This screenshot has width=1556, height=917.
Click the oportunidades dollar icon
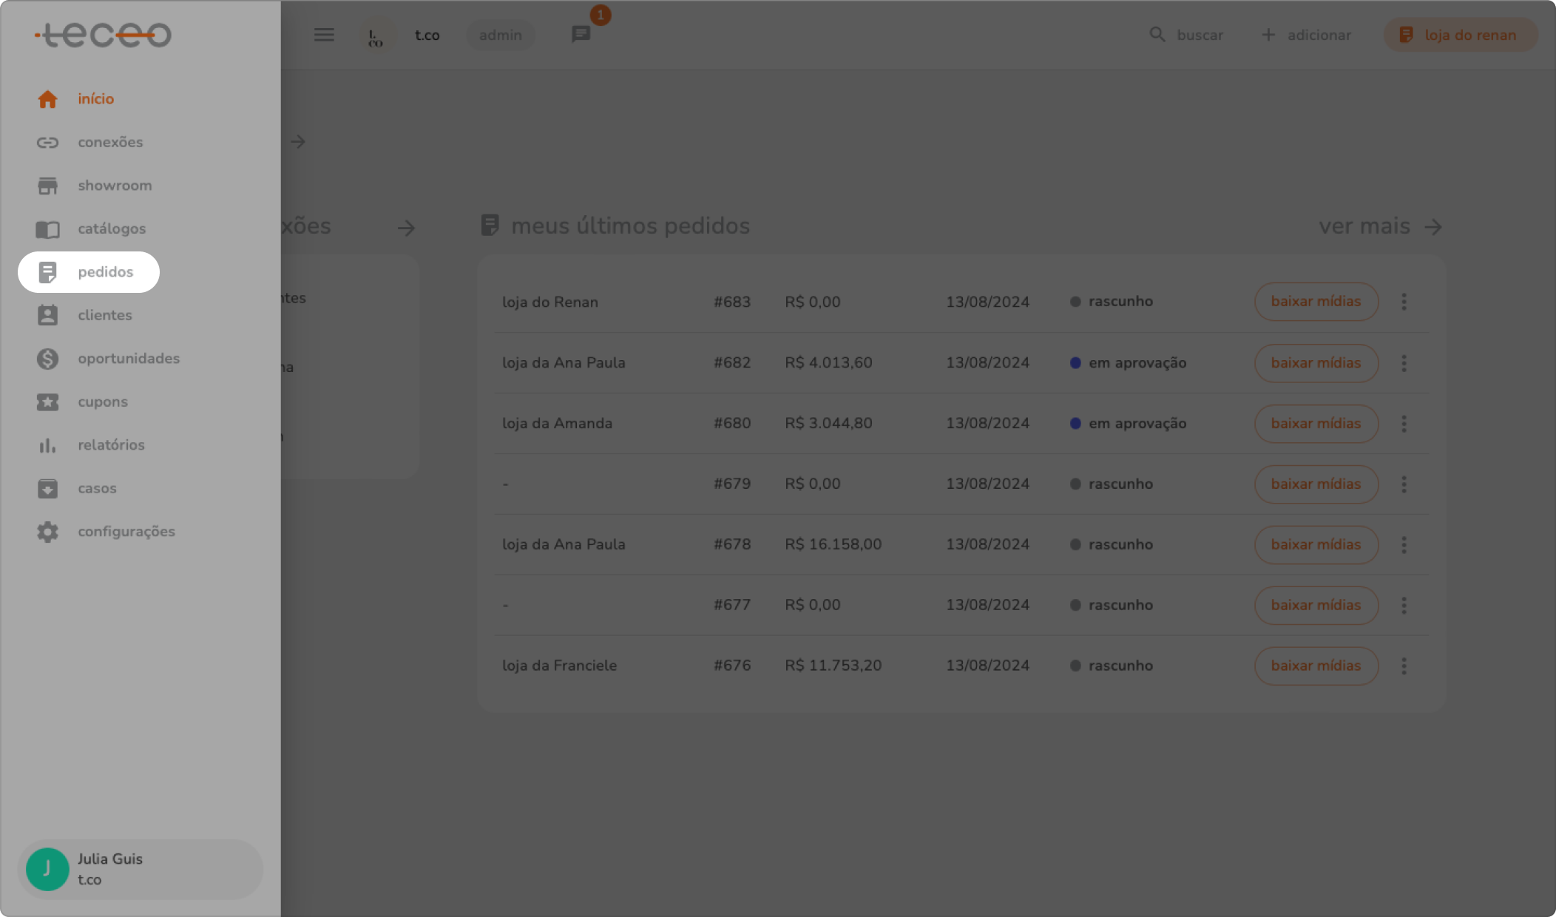pyautogui.click(x=47, y=359)
